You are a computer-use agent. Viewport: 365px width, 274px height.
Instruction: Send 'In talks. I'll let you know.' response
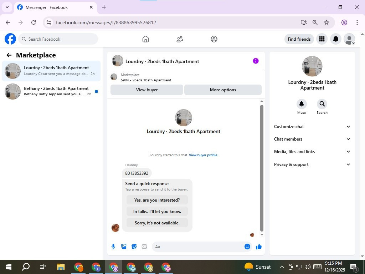[157, 211]
